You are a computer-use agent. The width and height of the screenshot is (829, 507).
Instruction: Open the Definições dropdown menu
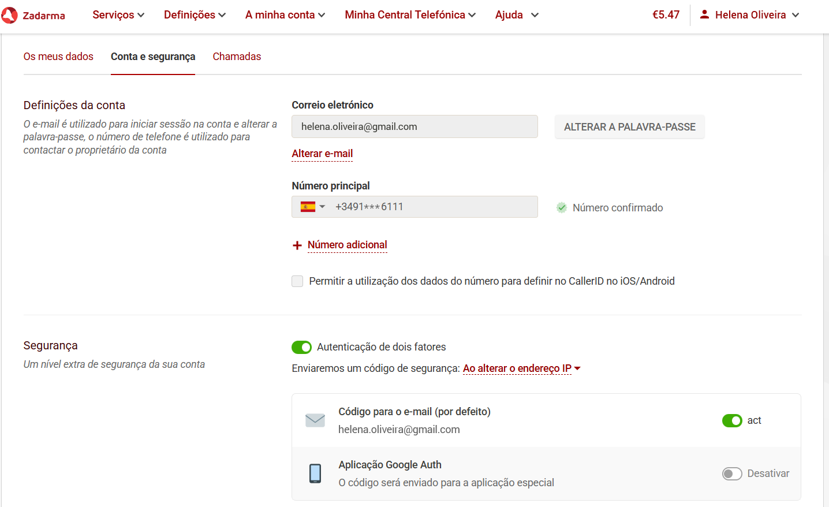point(195,15)
